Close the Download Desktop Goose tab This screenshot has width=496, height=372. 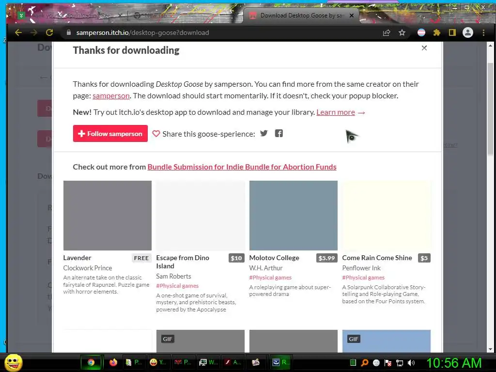[x=352, y=15]
